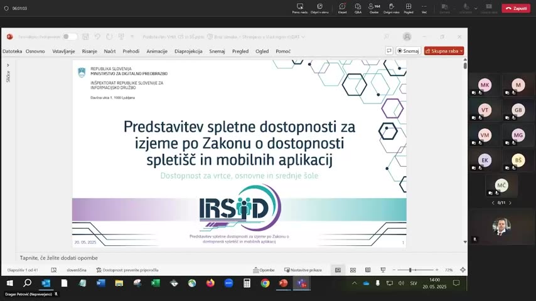Click Odpri v oknu pop-out icon

[x=319, y=8]
